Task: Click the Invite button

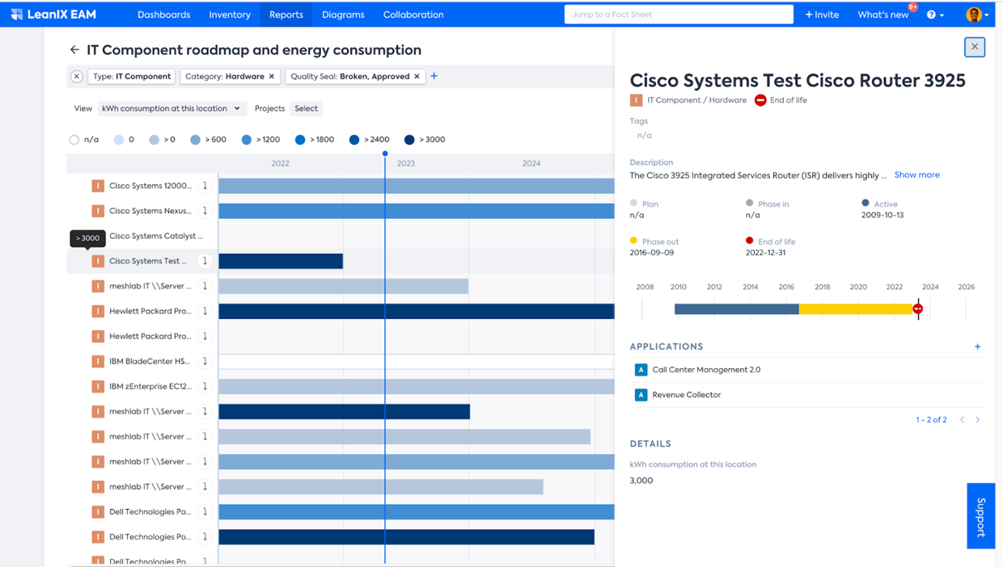Action: click(x=821, y=14)
